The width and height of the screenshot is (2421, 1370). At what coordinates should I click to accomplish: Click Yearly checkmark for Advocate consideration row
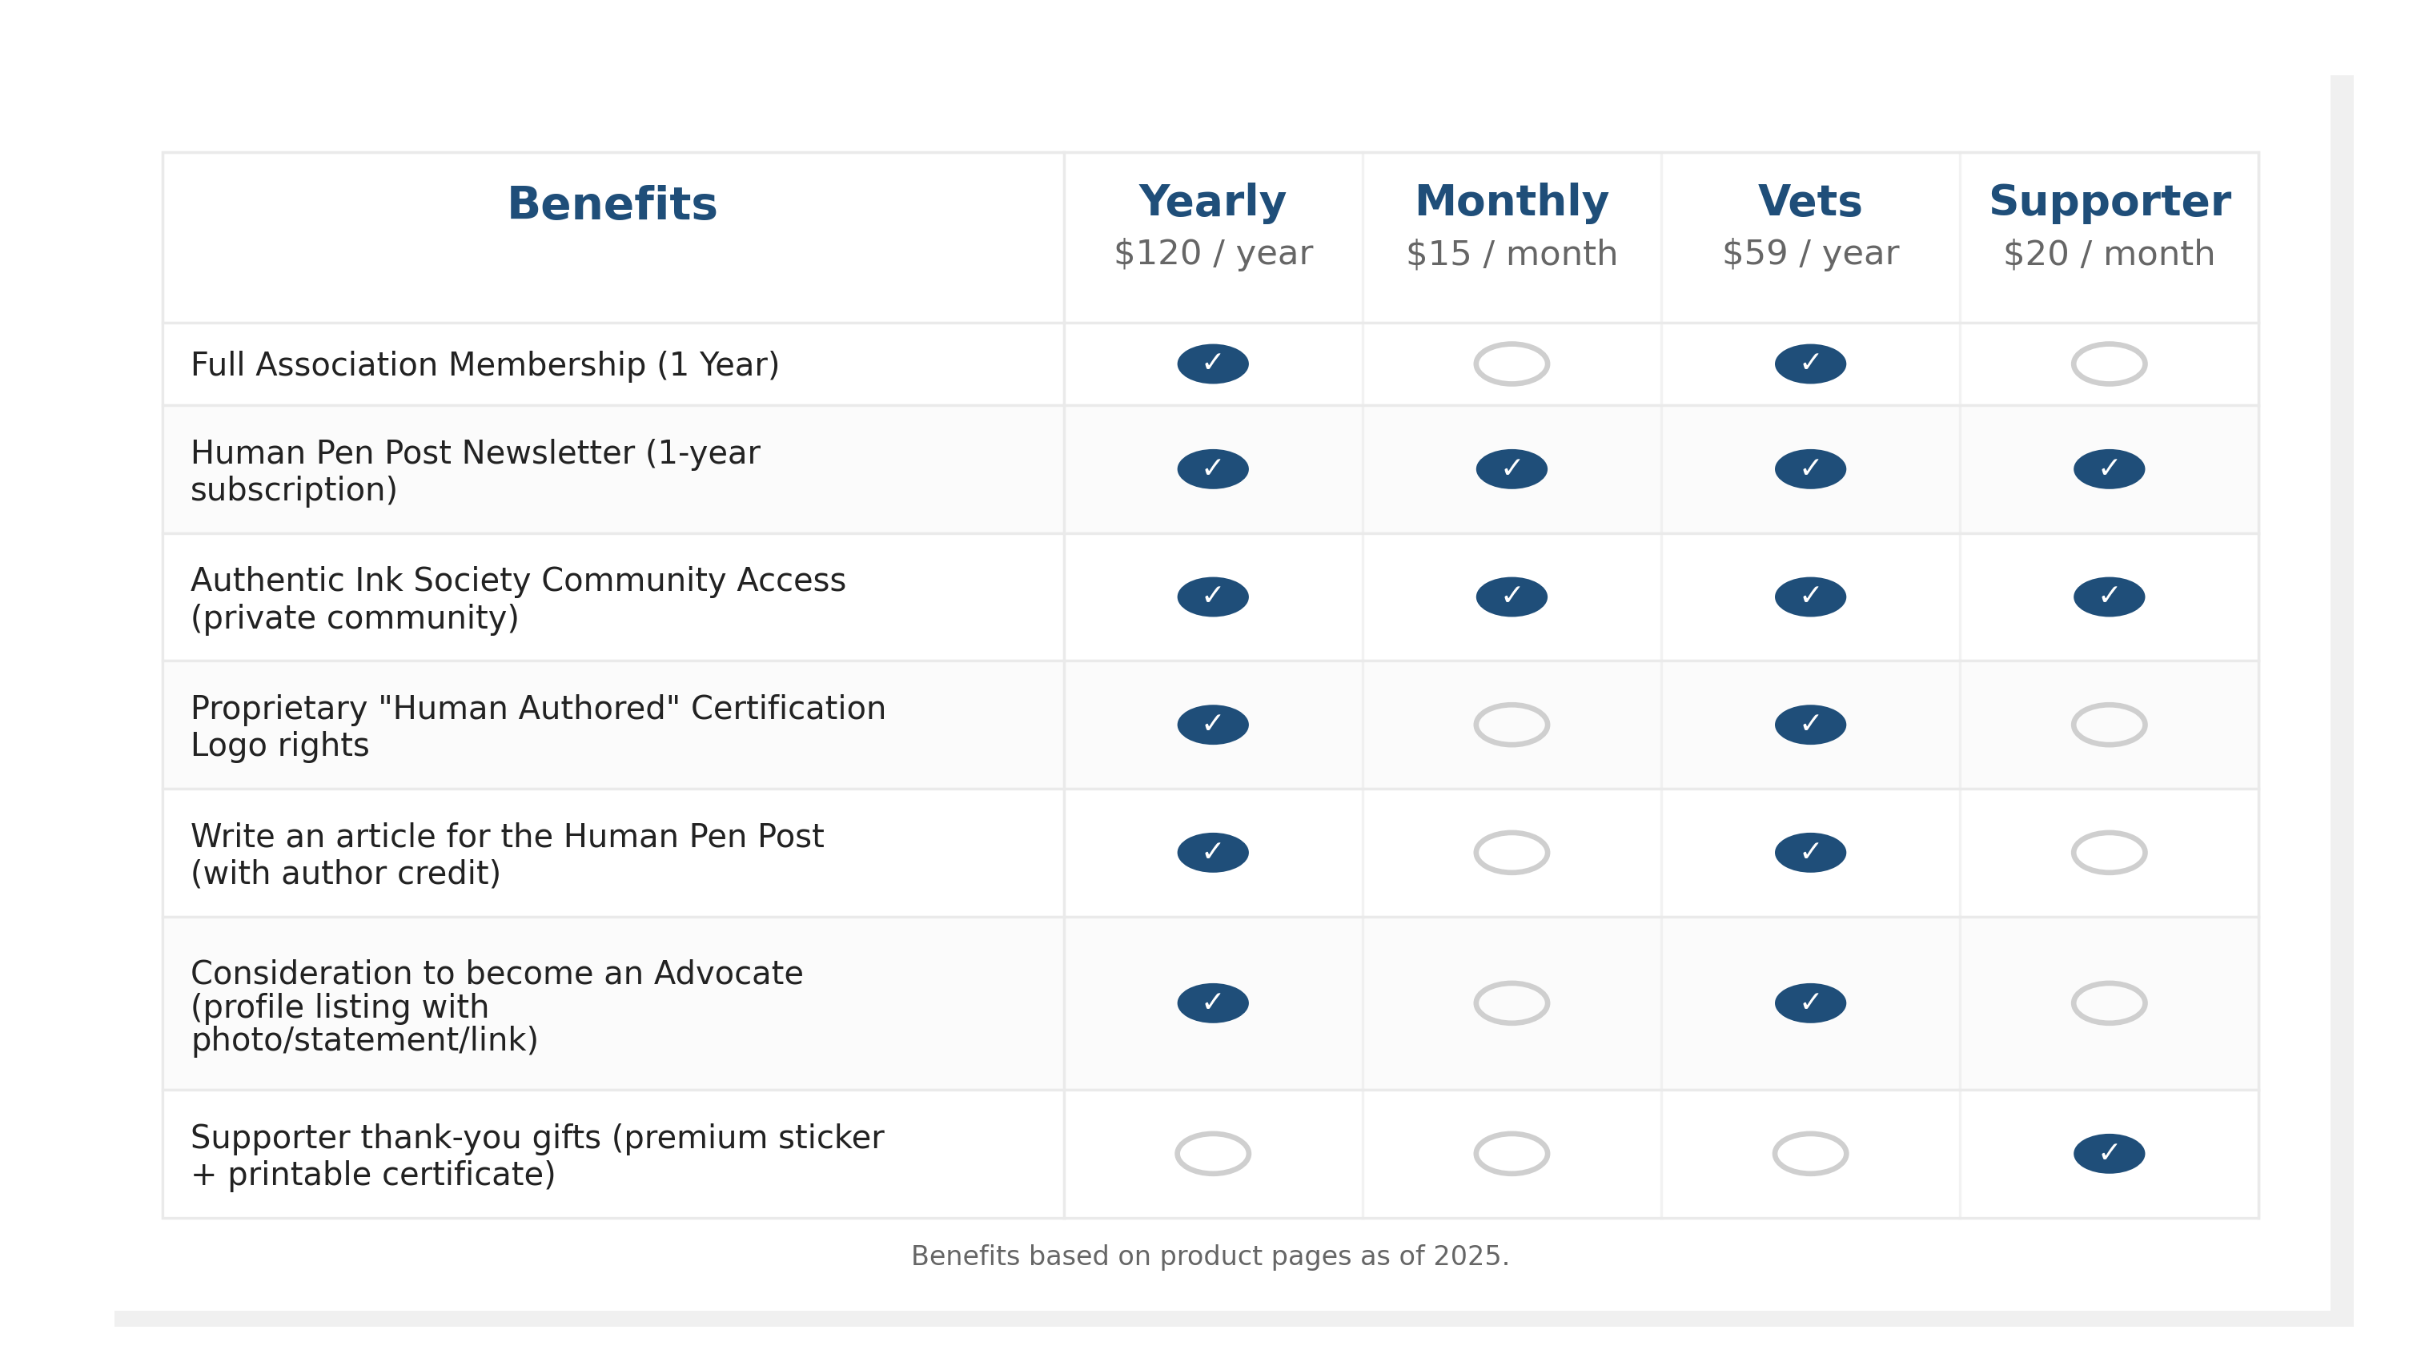1212,1003
